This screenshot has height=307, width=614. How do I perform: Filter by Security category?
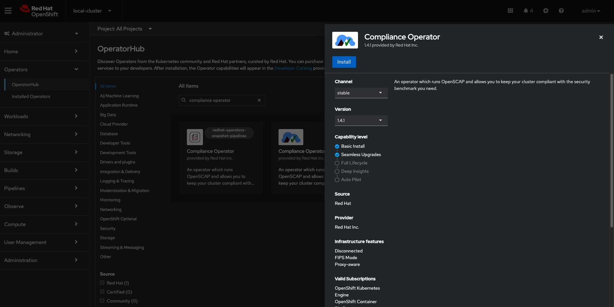tap(108, 228)
